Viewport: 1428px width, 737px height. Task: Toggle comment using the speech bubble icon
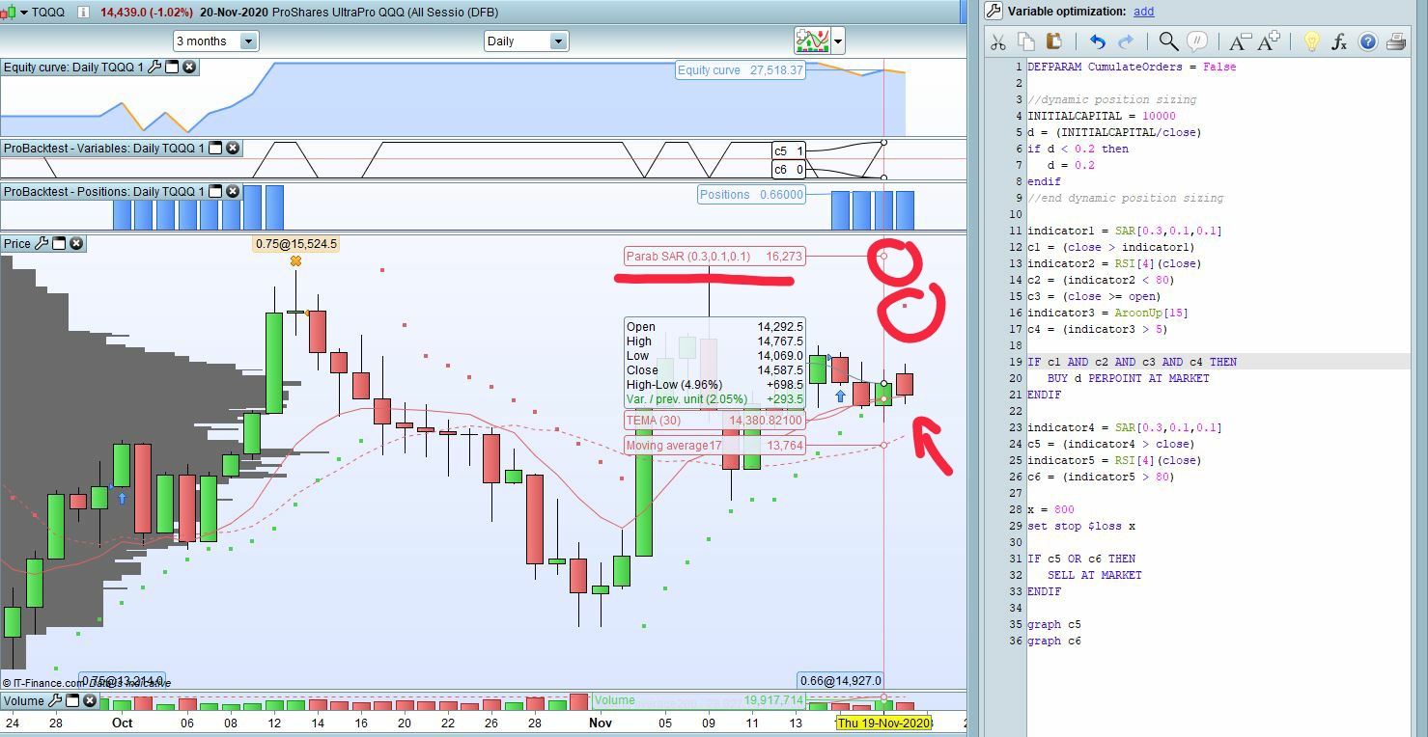pyautogui.click(x=1197, y=41)
